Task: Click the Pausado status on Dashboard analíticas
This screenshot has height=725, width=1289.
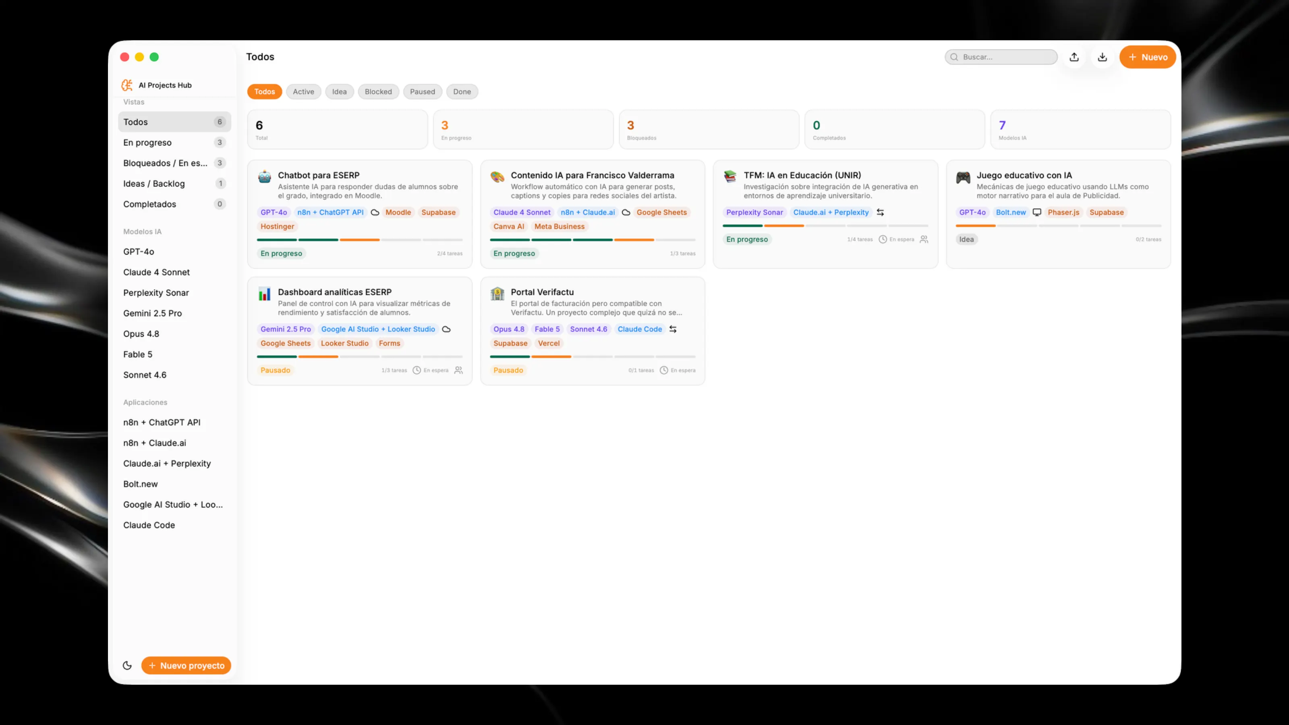Action: coord(275,370)
